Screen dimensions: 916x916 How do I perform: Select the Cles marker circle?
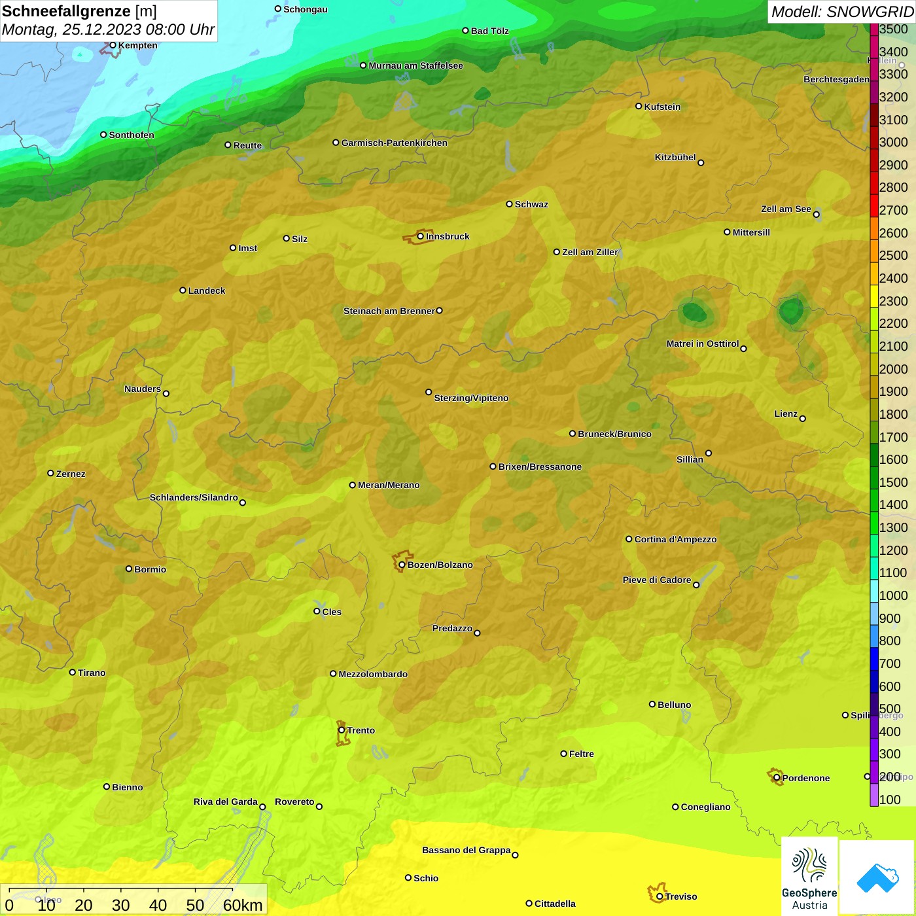(317, 611)
